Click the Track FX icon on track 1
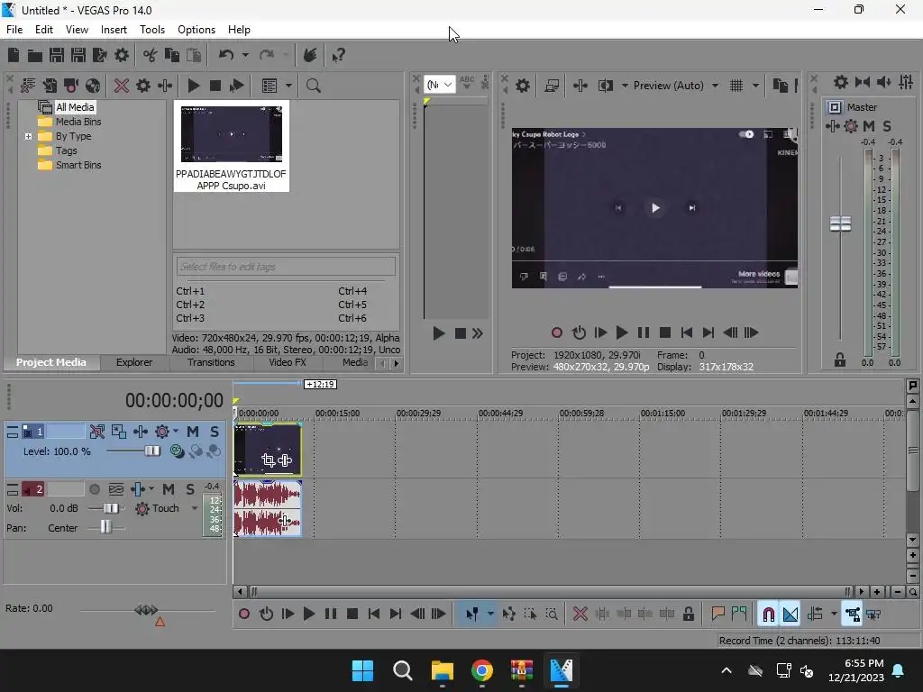This screenshot has width=923, height=692. click(141, 432)
